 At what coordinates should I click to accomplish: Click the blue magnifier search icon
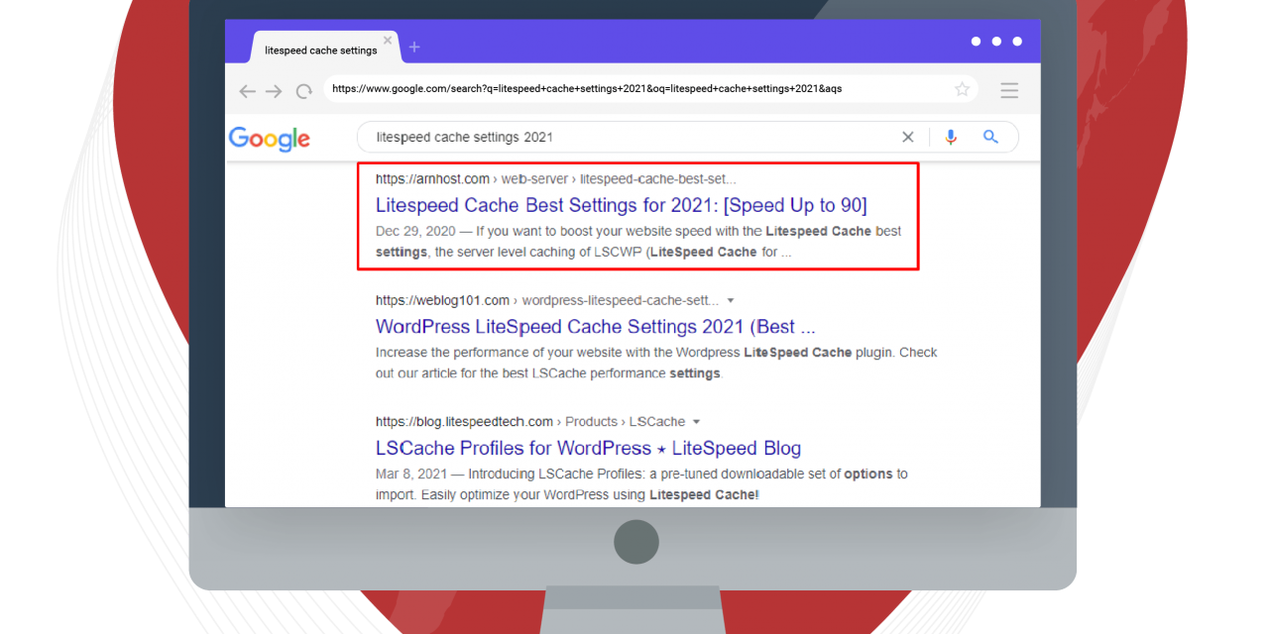tap(990, 138)
